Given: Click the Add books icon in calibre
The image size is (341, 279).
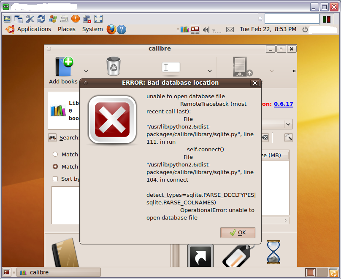Looking at the screenshot, I should [64, 67].
